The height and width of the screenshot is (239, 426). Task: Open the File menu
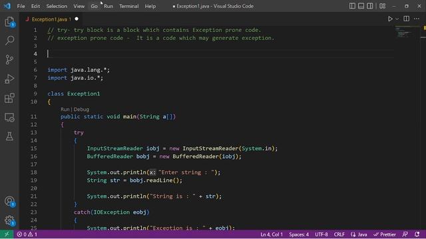click(x=21, y=6)
